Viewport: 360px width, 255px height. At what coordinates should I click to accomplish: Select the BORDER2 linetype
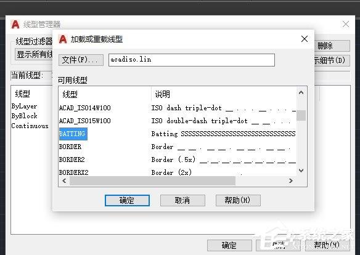point(72,160)
